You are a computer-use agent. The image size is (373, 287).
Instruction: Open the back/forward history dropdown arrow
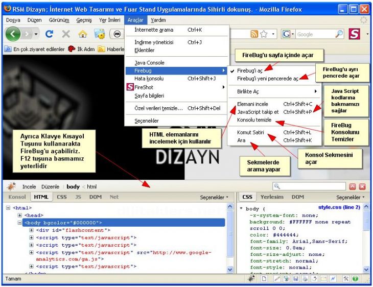(36, 34)
